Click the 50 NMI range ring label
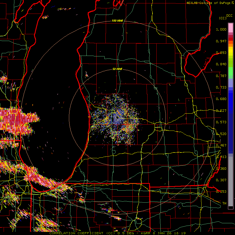Viewport: 235px width, 235px height. click(x=117, y=69)
